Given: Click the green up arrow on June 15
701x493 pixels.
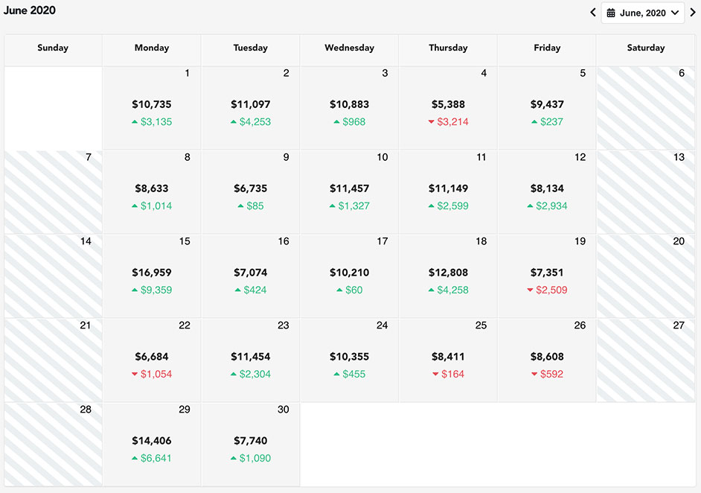Looking at the screenshot, I should tap(135, 290).
